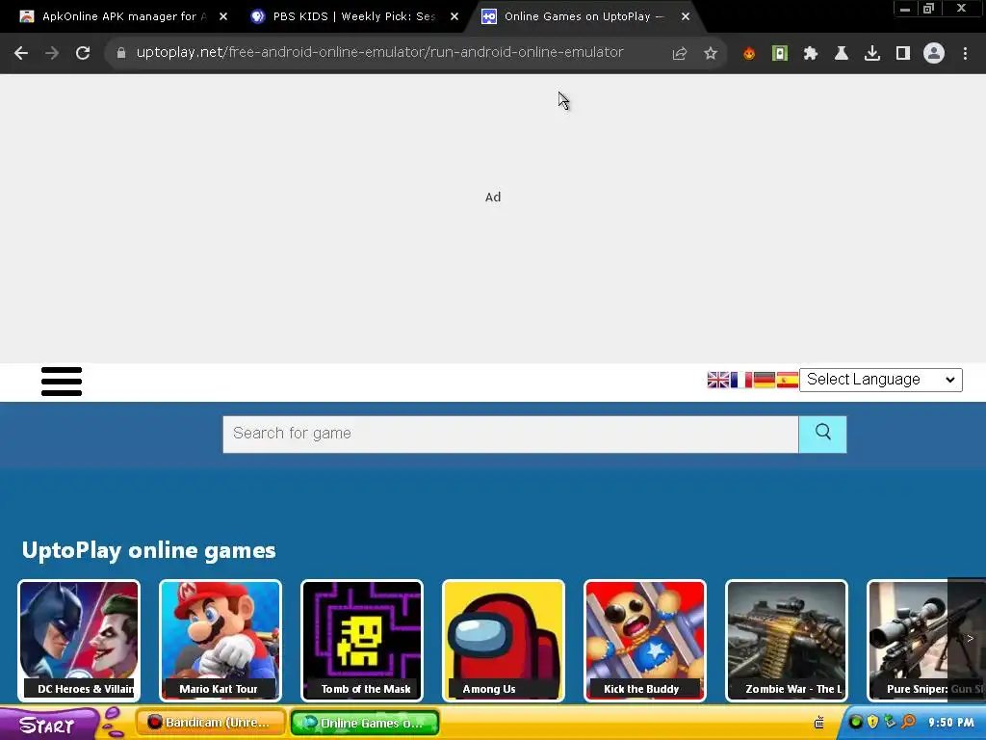The image size is (986, 740).
Task: Go back to the previous page
Action: click(x=21, y=53)
